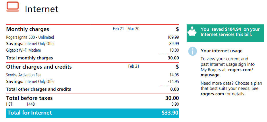Click the HST tax amount 3.90
The image size is (267, 122).
coord(174,104)
